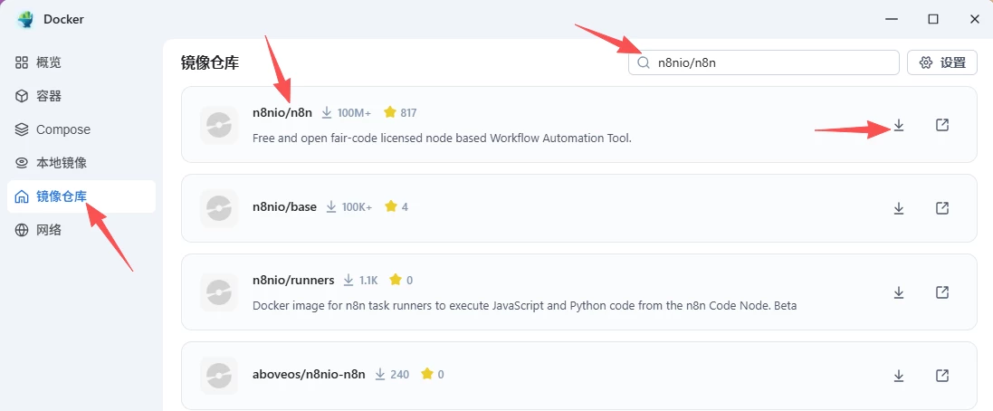This screenshot has width=993, height=411.
Task: Go to 容器 containers page
Action: (x=49, y=96)
